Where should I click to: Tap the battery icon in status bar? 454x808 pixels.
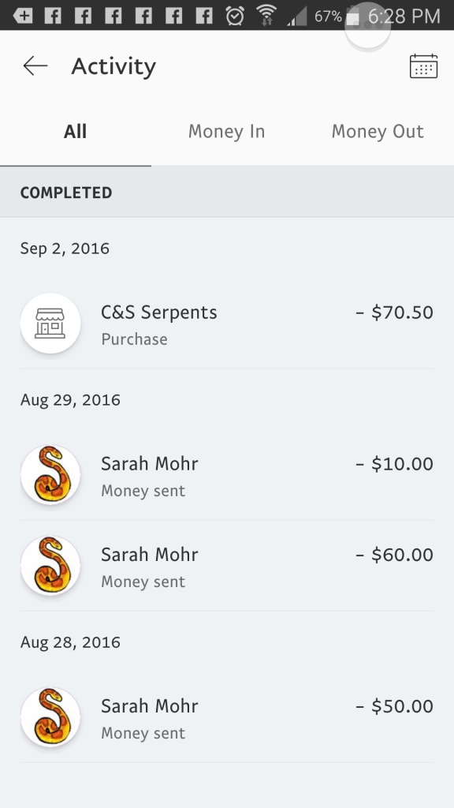click(352, 16)
